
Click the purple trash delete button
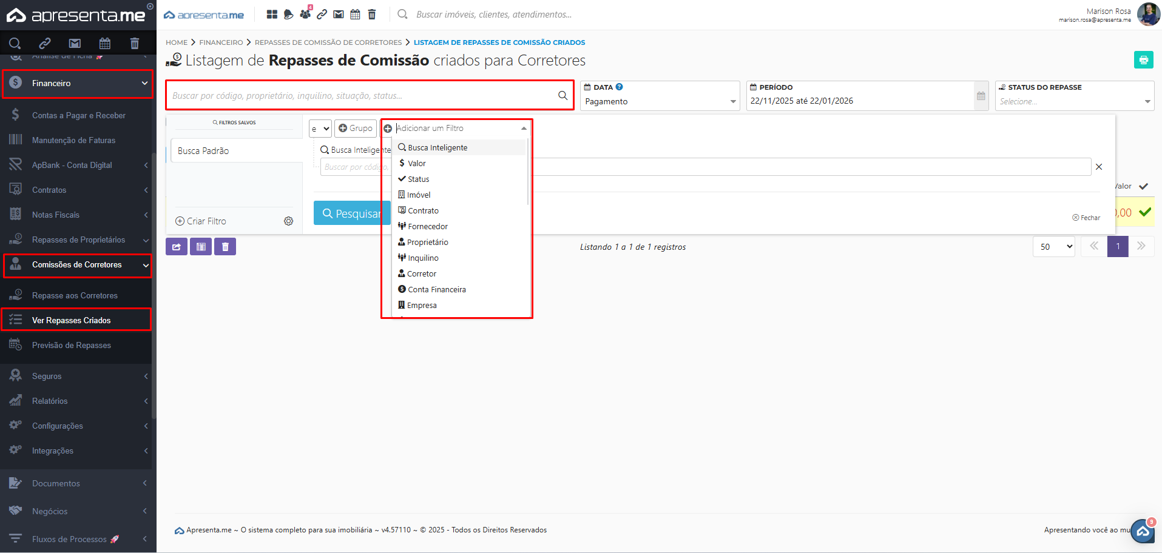tap(225, 247)
